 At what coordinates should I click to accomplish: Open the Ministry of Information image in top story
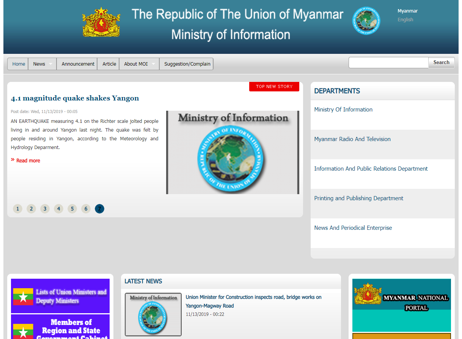pos(233,152)
